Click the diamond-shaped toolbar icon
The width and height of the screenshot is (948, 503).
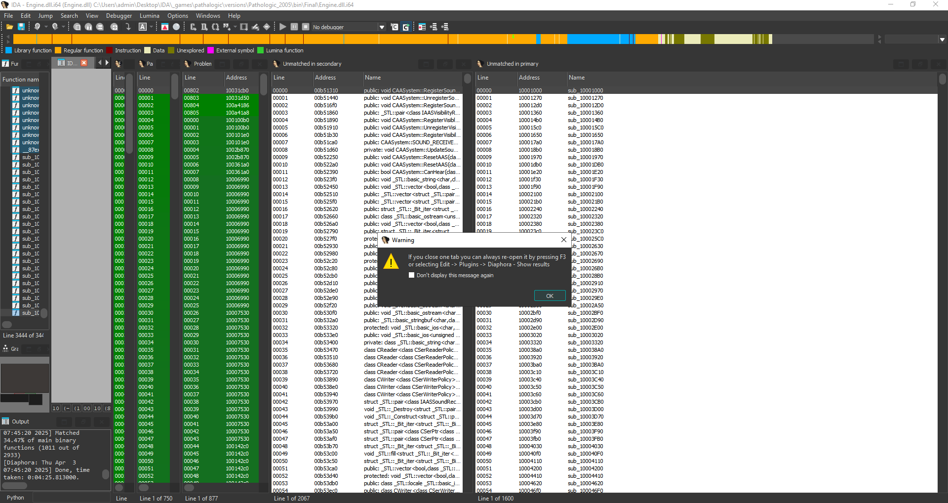(x=267, y=27)
